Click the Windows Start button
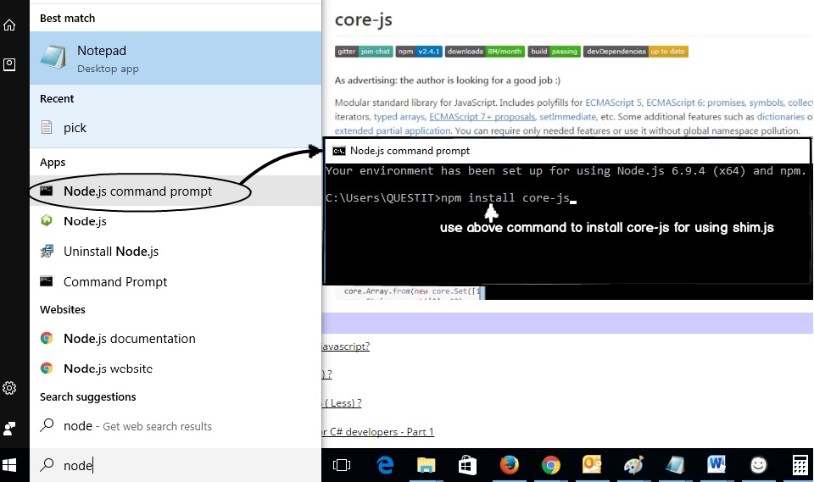814x482 pixels. click(10, 465)
